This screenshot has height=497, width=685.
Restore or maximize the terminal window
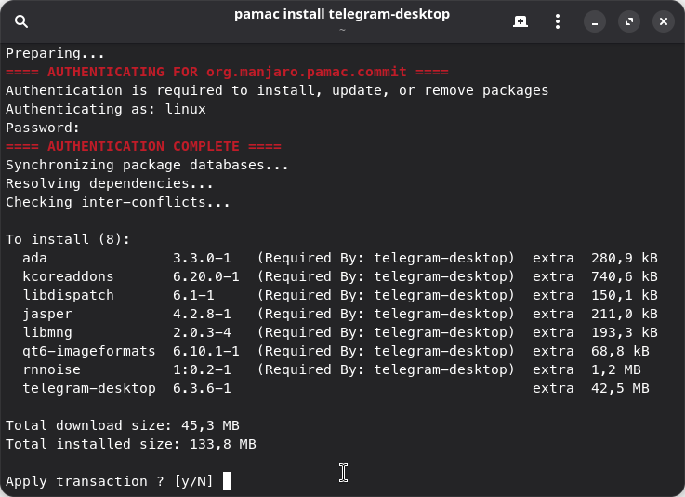click(629, 21)
